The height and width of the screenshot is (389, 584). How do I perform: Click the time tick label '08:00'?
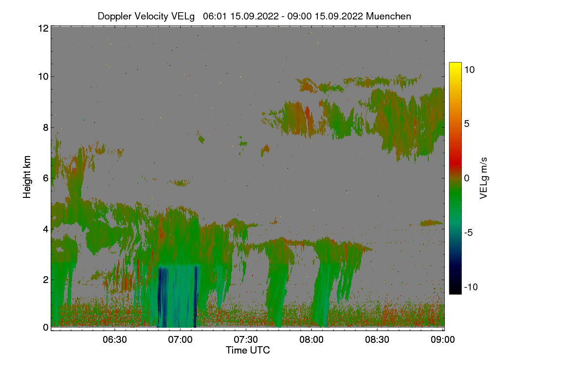tap(312, 339)
